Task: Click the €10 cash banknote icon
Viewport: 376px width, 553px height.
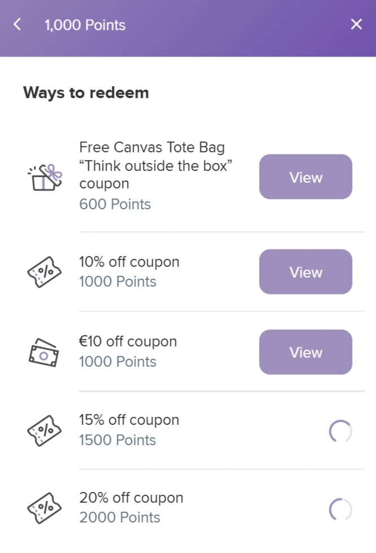Action: point(44,352)
